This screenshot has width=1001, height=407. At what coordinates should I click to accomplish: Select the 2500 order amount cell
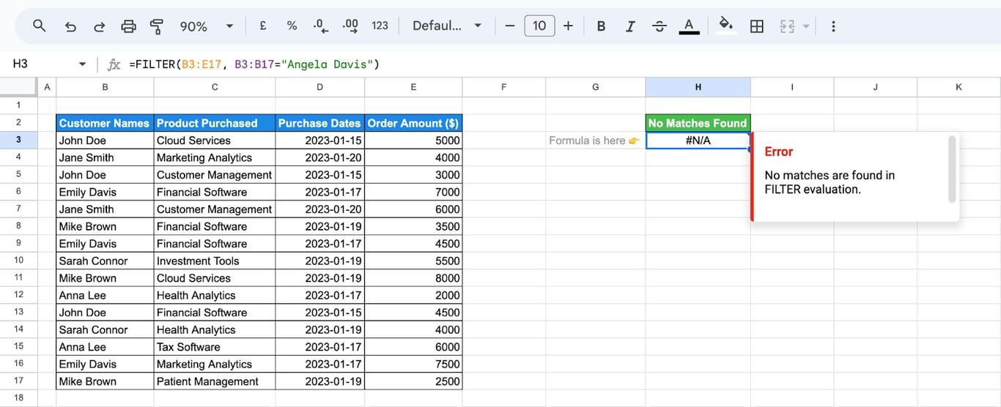pos(413,381)
